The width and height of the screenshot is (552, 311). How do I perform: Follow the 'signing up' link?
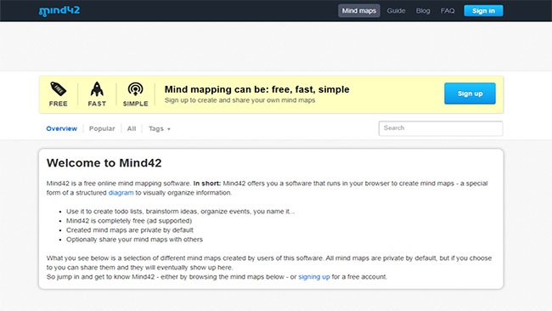point(314,277)
